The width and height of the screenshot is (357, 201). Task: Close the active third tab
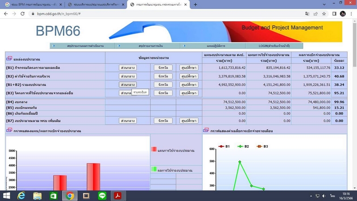coord(185,4)
